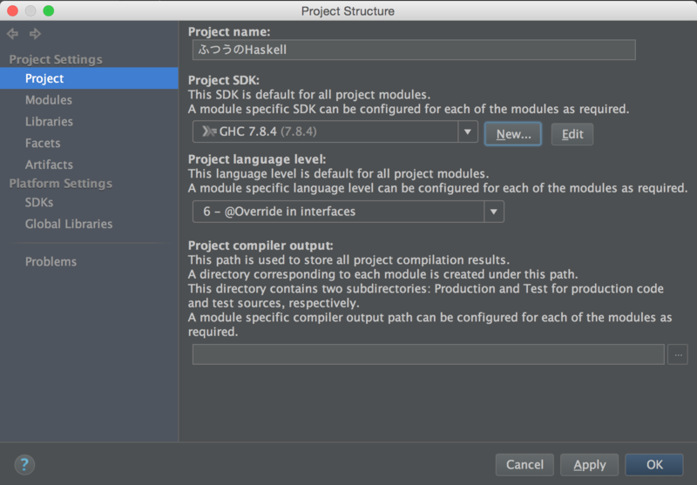The image size is (697, 485).
Task: Focus the compiler output path field
Action: click(429, 354)
